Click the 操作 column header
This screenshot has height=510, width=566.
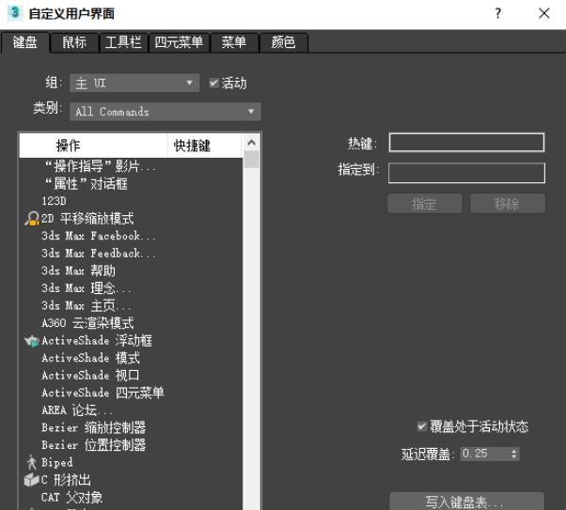tap(93, 146)
